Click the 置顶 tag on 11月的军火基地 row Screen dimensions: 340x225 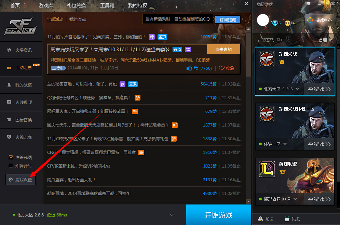coord(162,37)
